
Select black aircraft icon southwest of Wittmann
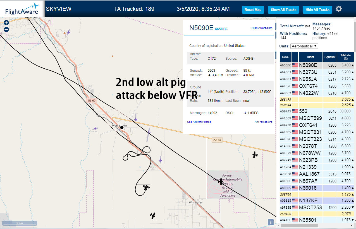pos(153,215)
